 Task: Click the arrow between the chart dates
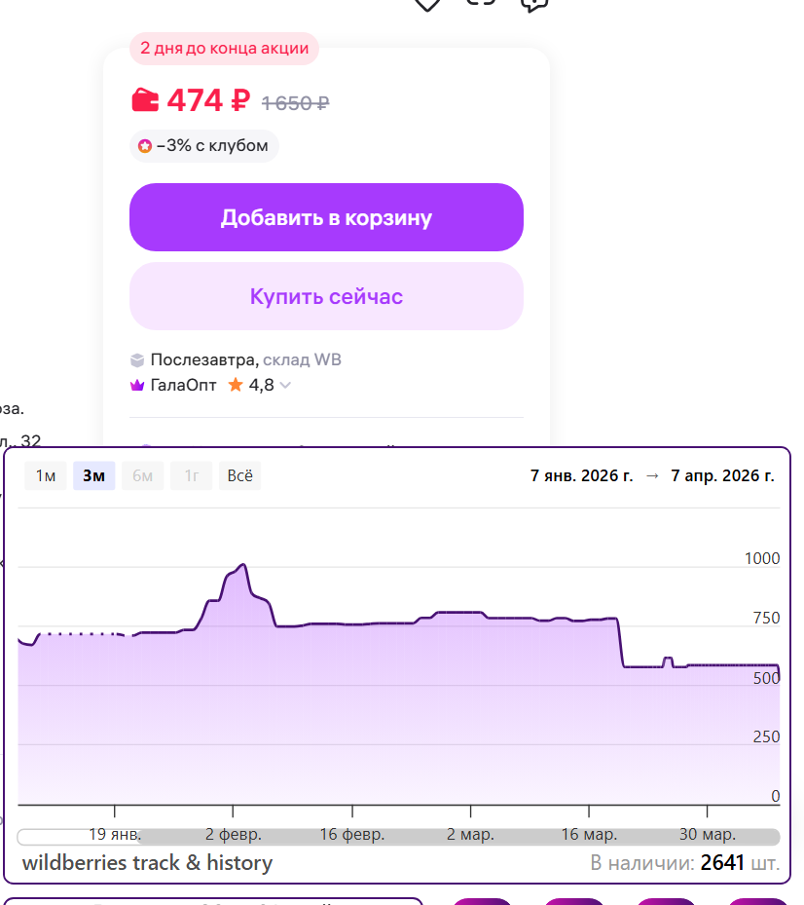652,475
